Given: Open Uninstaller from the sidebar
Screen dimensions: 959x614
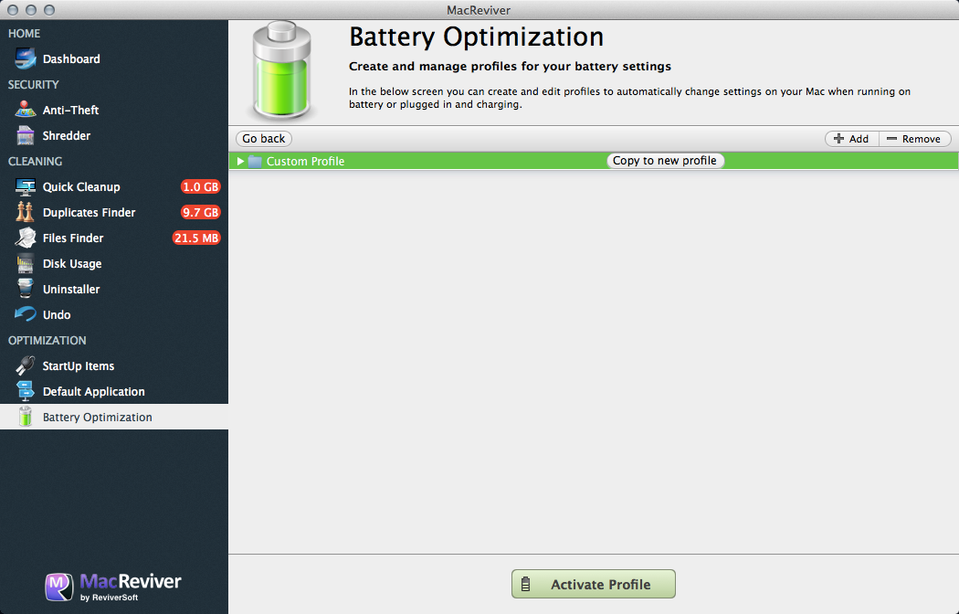Looking at the screenshot, I should point(71,290).
